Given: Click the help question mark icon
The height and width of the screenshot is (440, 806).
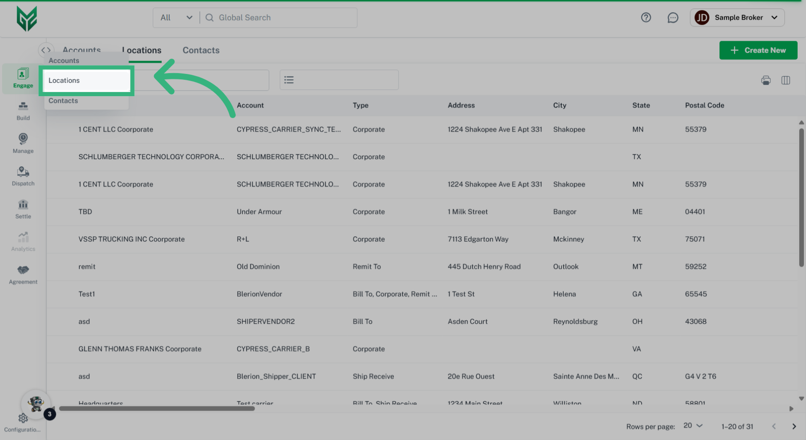Looking at the screenshot, I should (646, 18).
